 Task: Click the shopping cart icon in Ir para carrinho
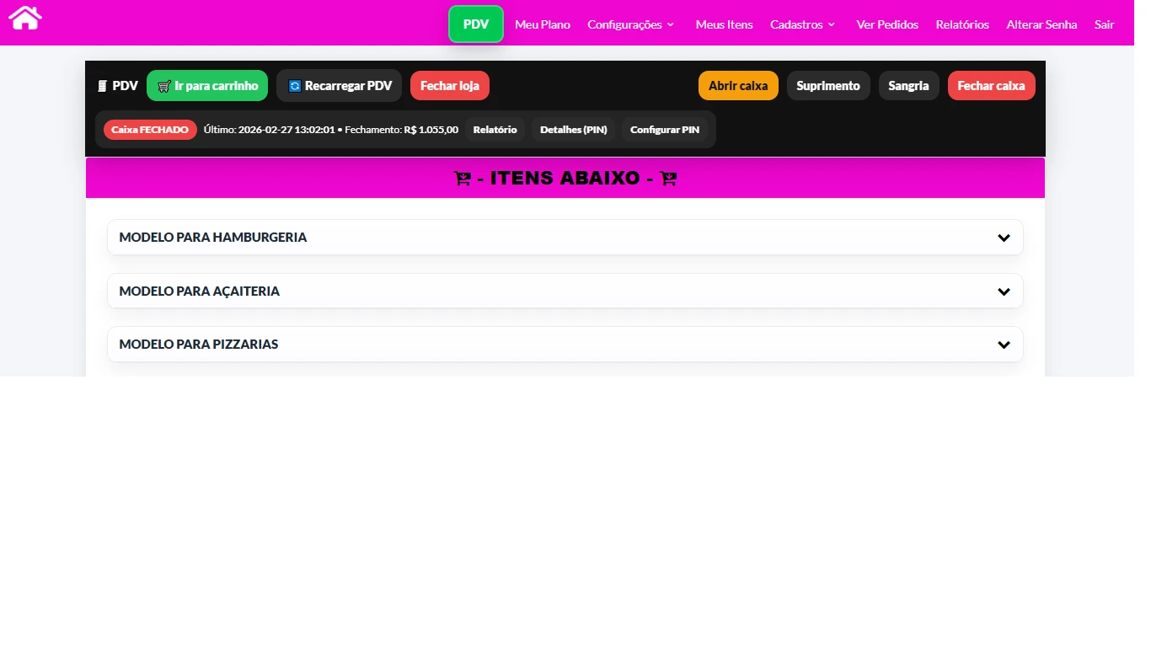coord(164,86)
